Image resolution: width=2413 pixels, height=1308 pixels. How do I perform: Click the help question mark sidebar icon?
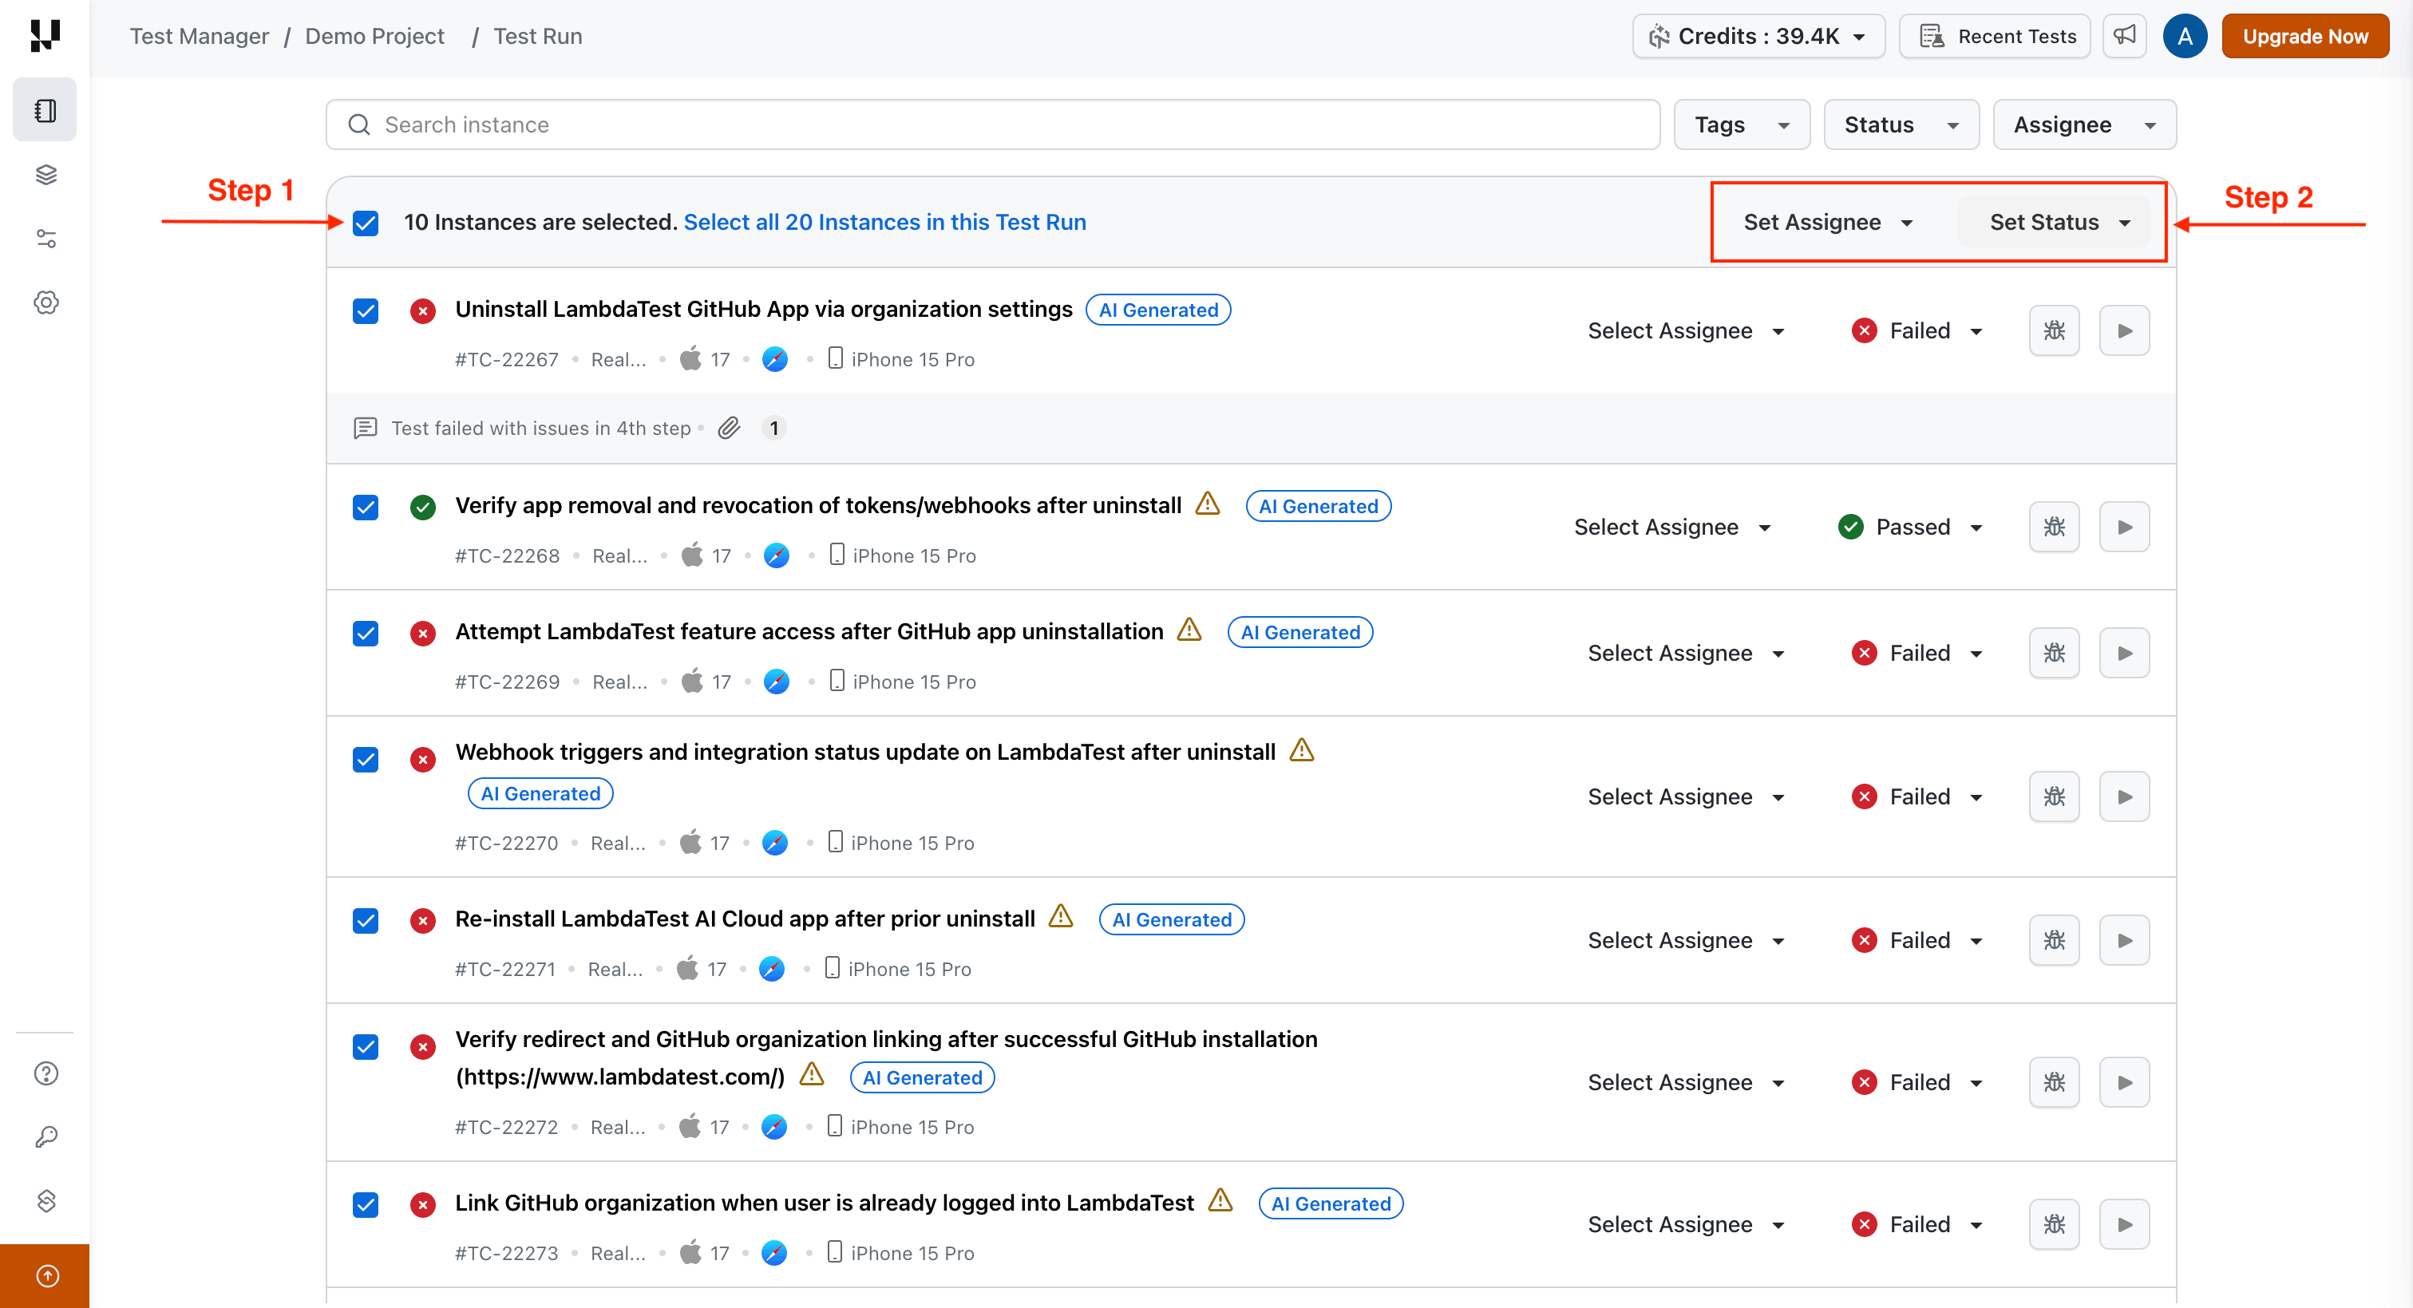click(x=45, y=1073)
